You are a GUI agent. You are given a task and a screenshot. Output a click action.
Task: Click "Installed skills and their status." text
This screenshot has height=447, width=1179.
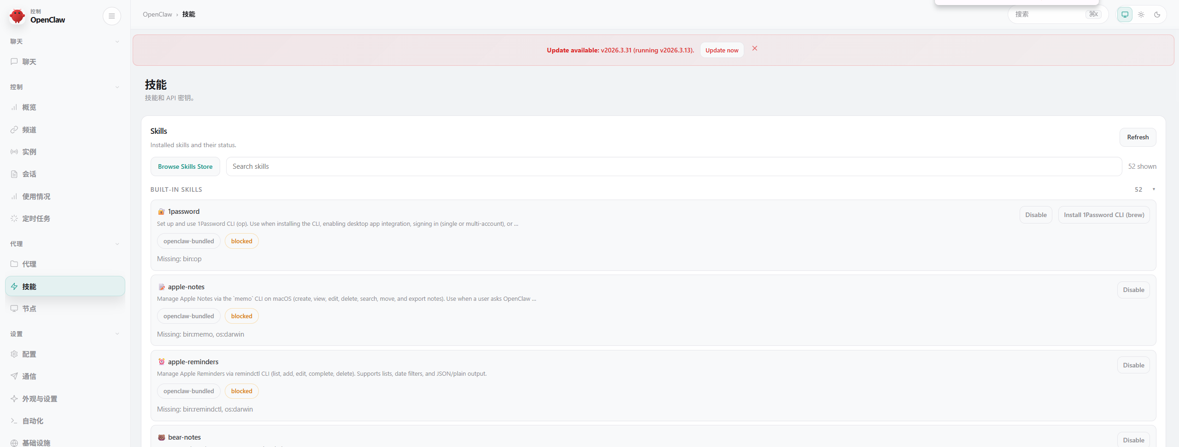[x=193, y=145]
